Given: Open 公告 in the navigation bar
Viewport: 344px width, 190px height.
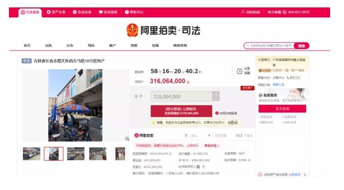Looking at the screenshot, I should pos(70,46).
